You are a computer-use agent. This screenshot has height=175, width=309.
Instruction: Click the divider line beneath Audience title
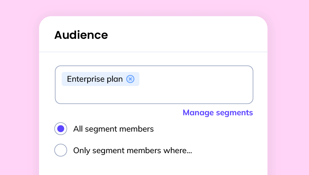pos(153,52)
